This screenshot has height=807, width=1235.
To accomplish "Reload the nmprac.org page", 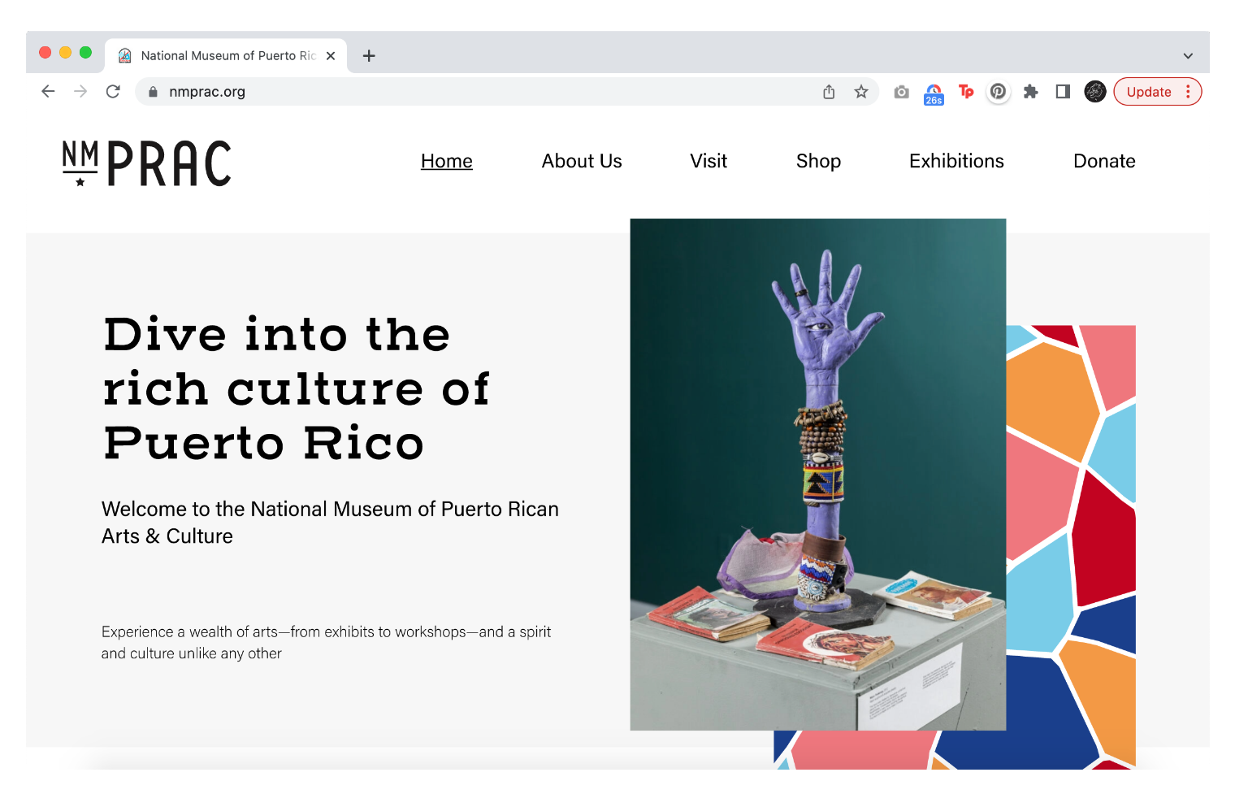I will coord(113,92).
